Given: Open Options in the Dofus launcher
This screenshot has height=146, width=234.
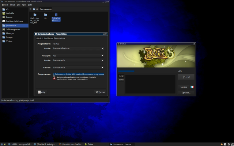Looking at the screenshot, I should [186, 93].
